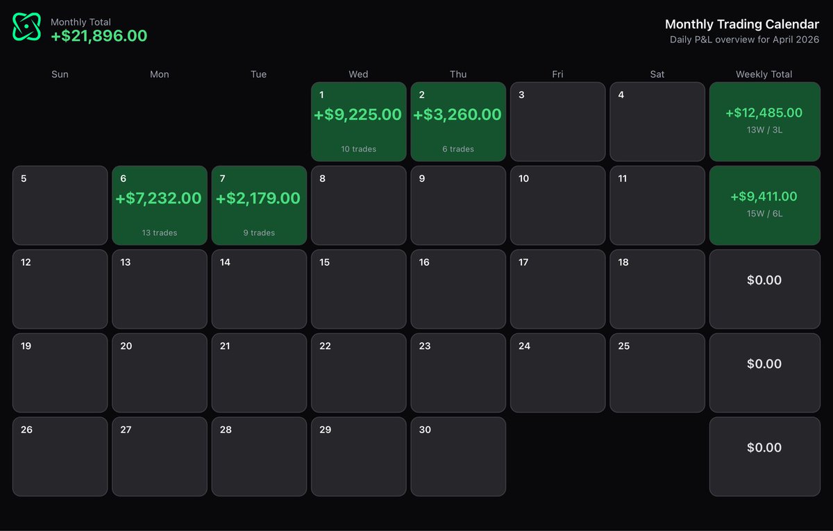The height and width of the screenshot is (531, 833).
Task: Select the empty day cell for April 10
Action: click(x=557, y=205)
